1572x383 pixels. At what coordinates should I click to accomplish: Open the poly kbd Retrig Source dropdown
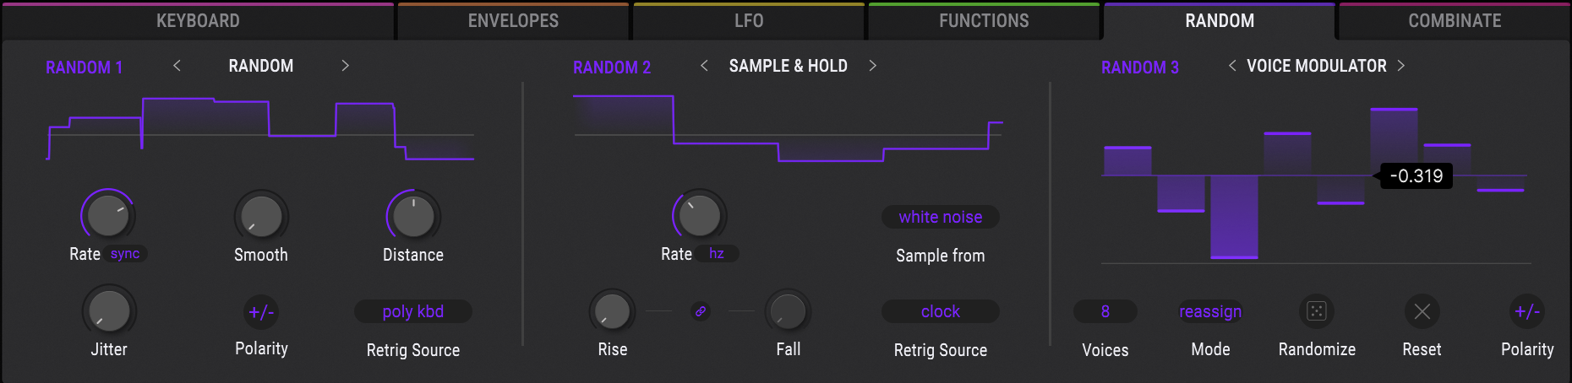pyautogui.click(x=412, y=311)
